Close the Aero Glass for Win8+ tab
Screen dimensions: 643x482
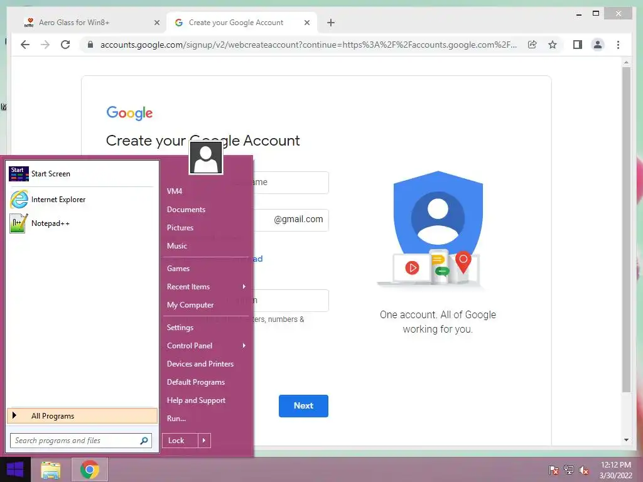point(156,23)
